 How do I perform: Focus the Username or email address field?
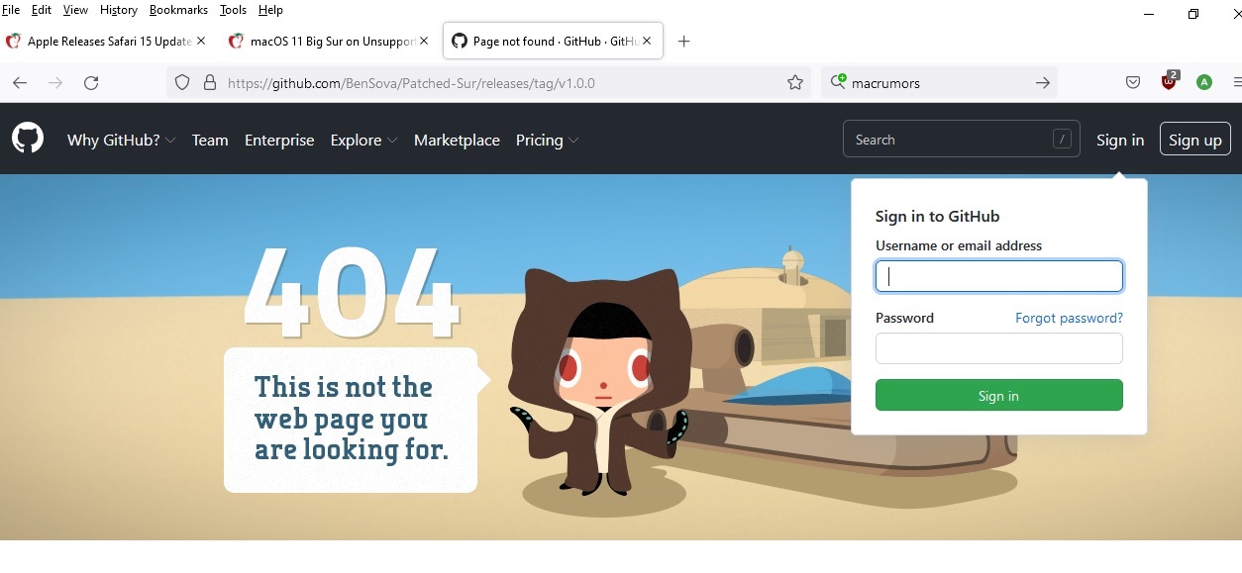click(x=999, y=276)
